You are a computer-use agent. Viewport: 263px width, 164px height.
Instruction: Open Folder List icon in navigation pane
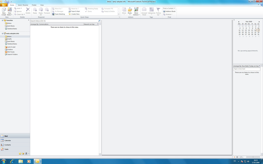pos(23,153)
